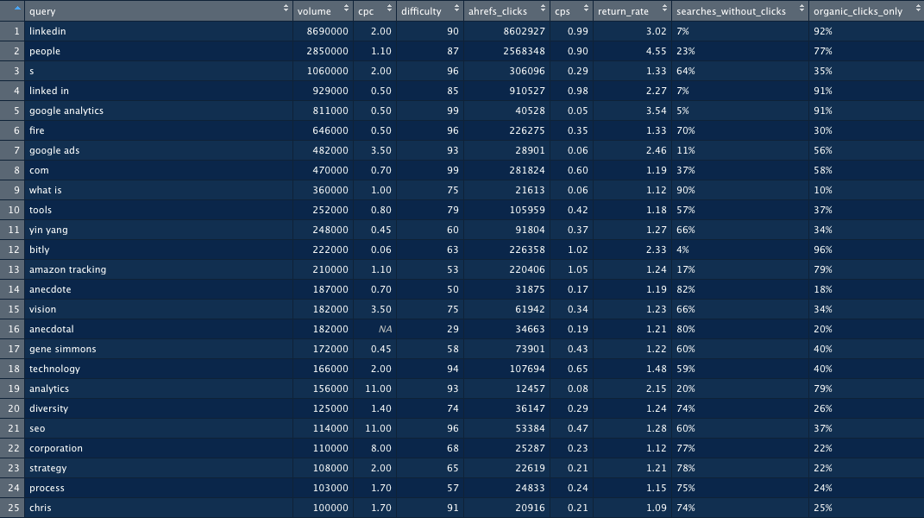Select ahrefs_clicks value 12457
924x518 pixels.
pos(531,388)
